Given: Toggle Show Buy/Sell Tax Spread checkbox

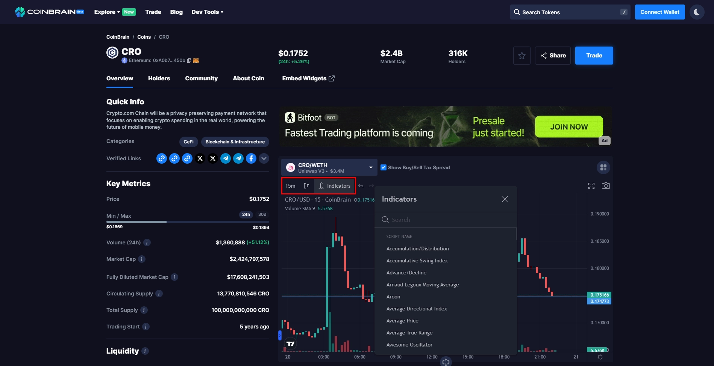Looking at the screenshot, I should point(384,167).
